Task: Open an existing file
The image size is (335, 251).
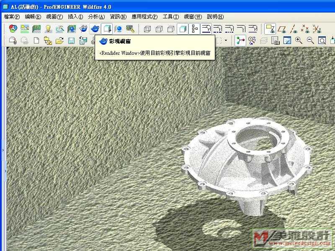Action: coord(59,40)
